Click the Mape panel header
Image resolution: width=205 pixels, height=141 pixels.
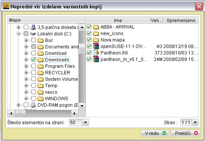click(x=47, y=20)
